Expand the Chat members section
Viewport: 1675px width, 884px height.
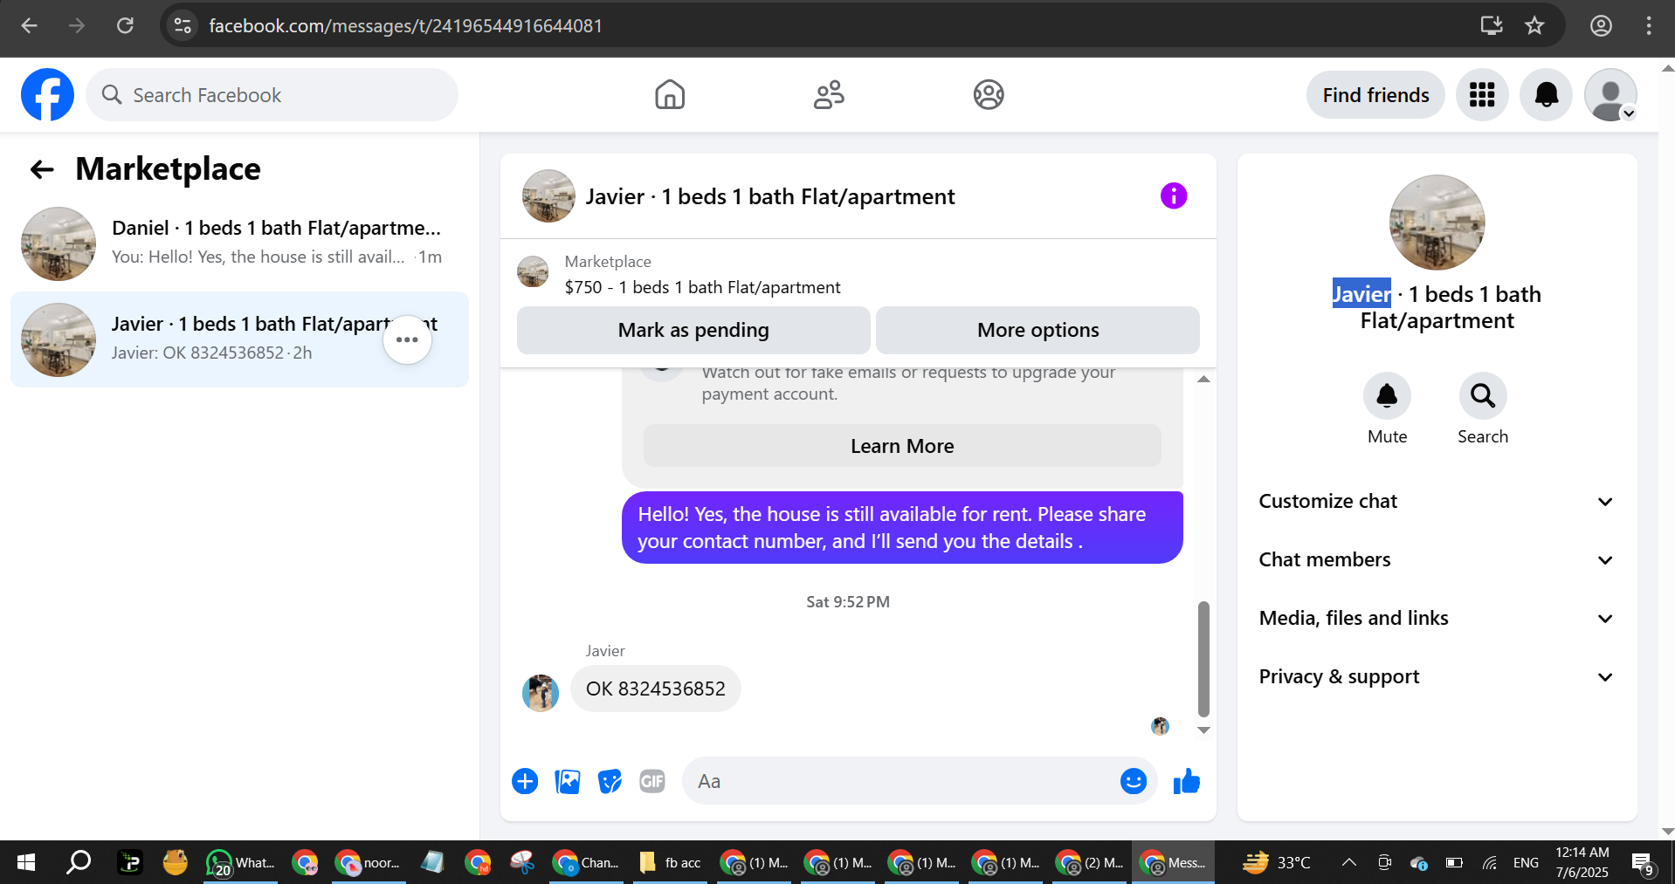[x=1437, y=559]
